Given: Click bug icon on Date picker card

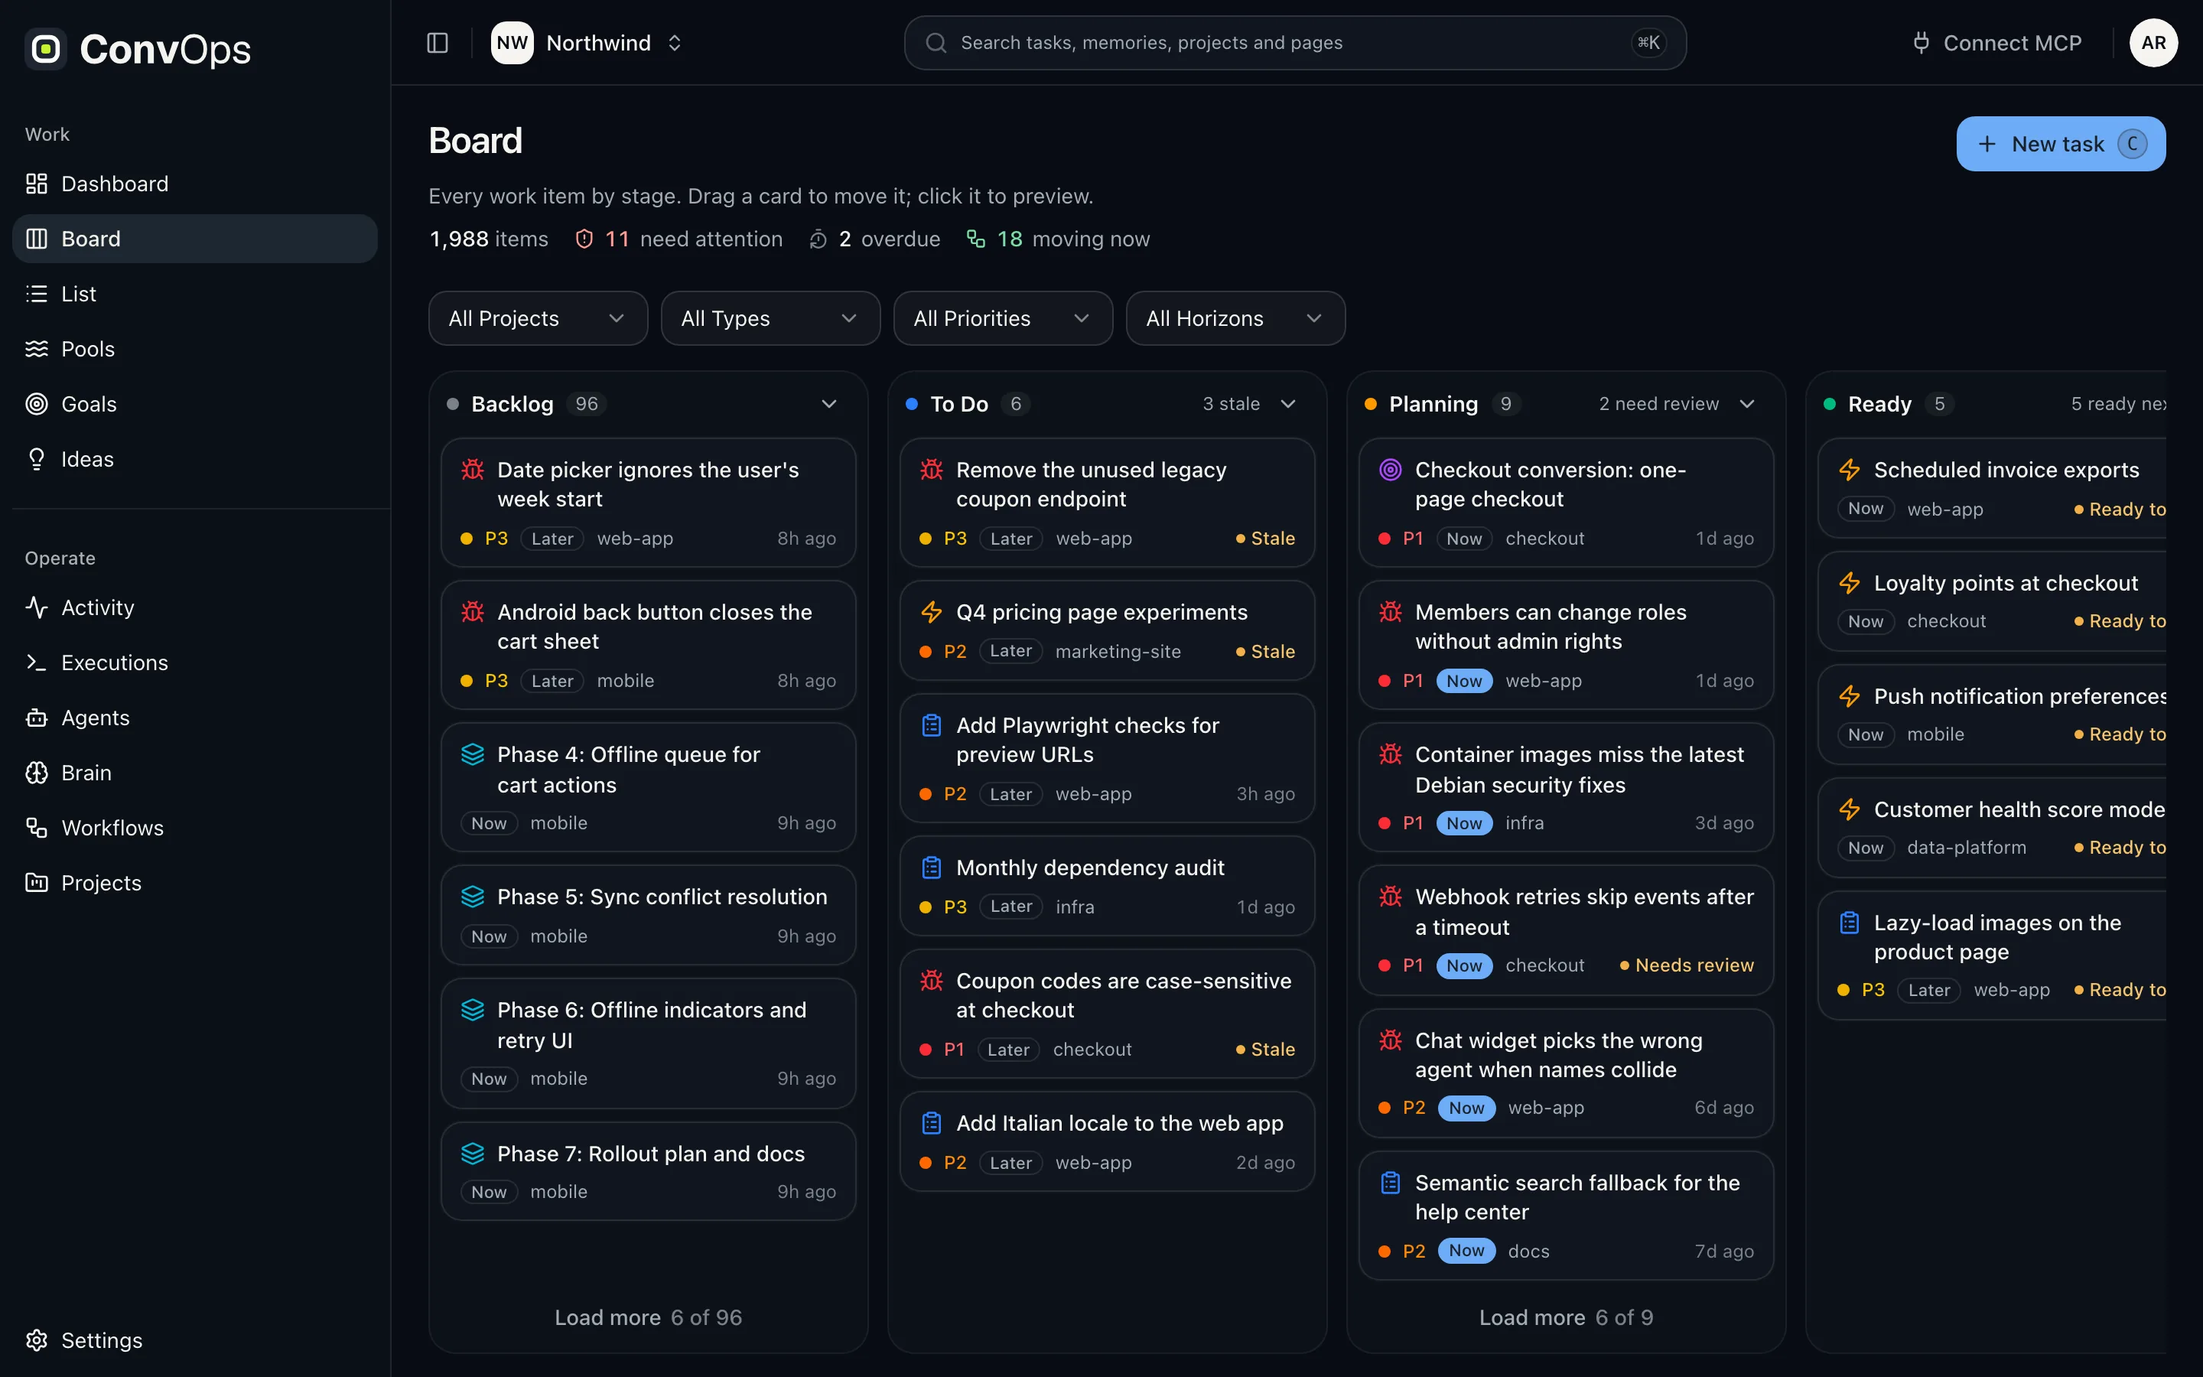Looking at the screenshot, I should click(473, 470).
